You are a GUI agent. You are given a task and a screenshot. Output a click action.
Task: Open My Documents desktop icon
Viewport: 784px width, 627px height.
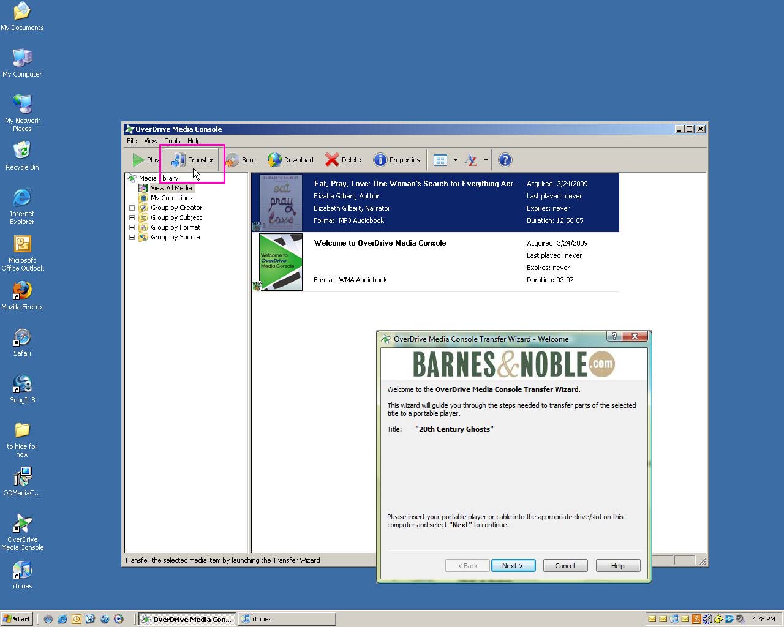(22, 17)
